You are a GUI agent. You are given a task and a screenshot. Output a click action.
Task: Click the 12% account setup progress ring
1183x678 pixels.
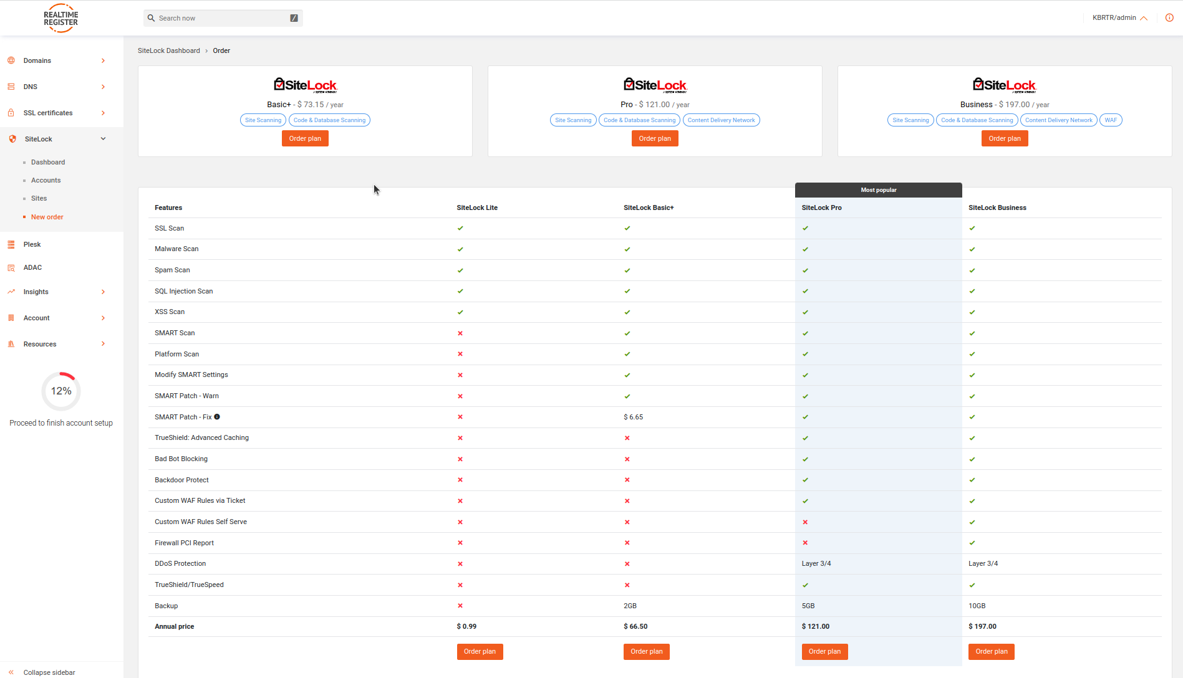[x=61, y=391]
